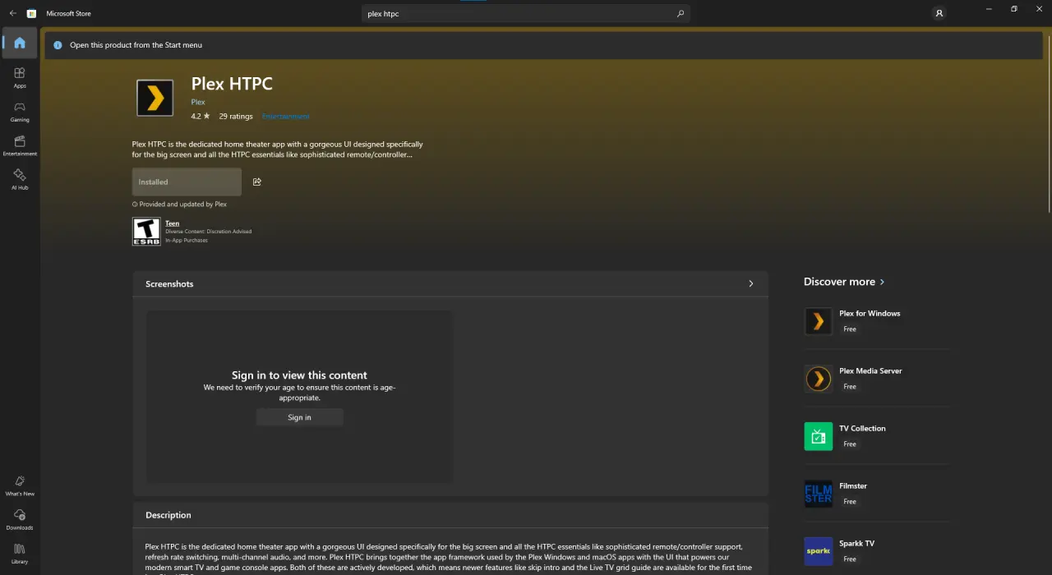Click the user account icon
Viewport: 1052px width, 575px height.
(939, 13)
